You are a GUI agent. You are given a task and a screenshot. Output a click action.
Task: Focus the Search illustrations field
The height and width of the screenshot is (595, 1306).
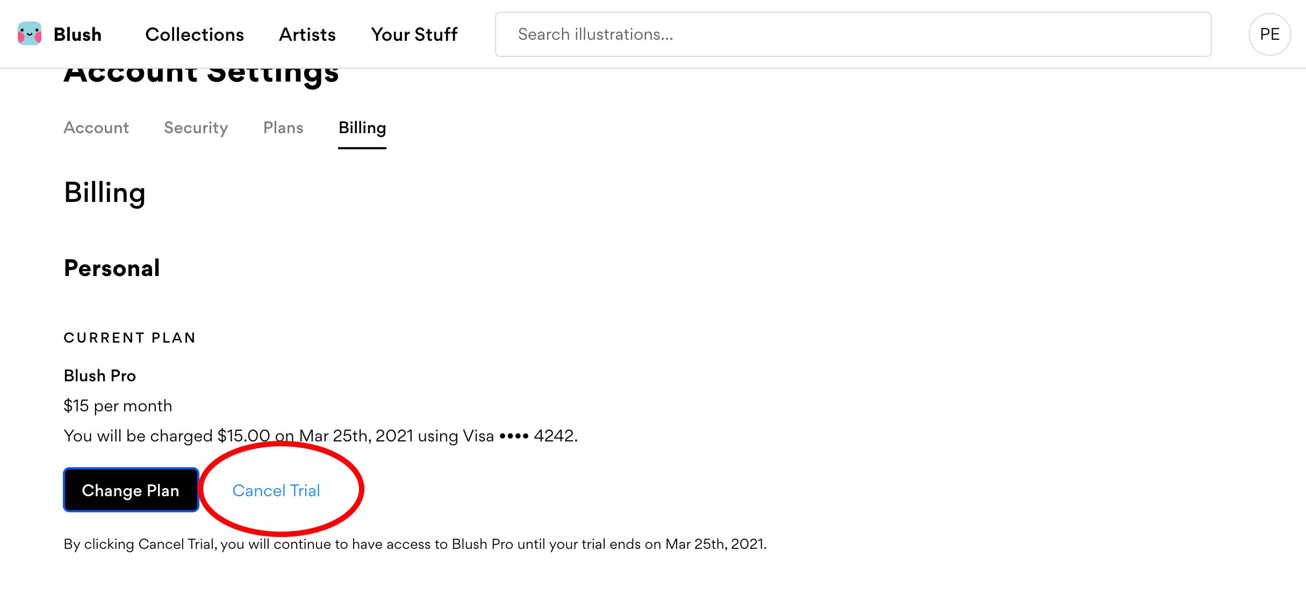pos(853,34)
